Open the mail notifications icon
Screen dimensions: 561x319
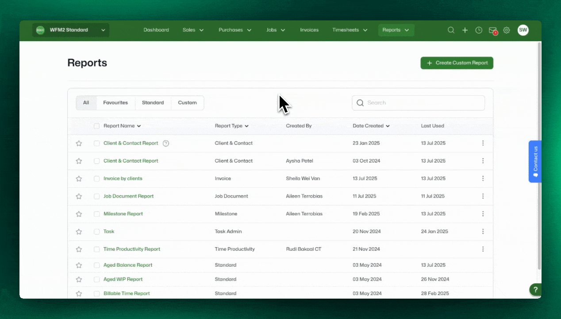[x=492, y=30]
